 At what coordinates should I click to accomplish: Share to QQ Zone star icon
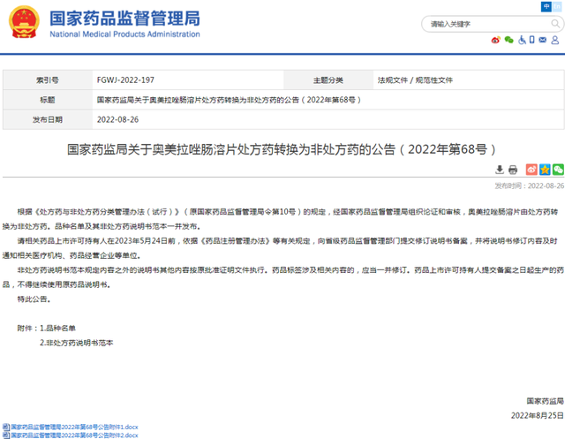pos(545,170)
